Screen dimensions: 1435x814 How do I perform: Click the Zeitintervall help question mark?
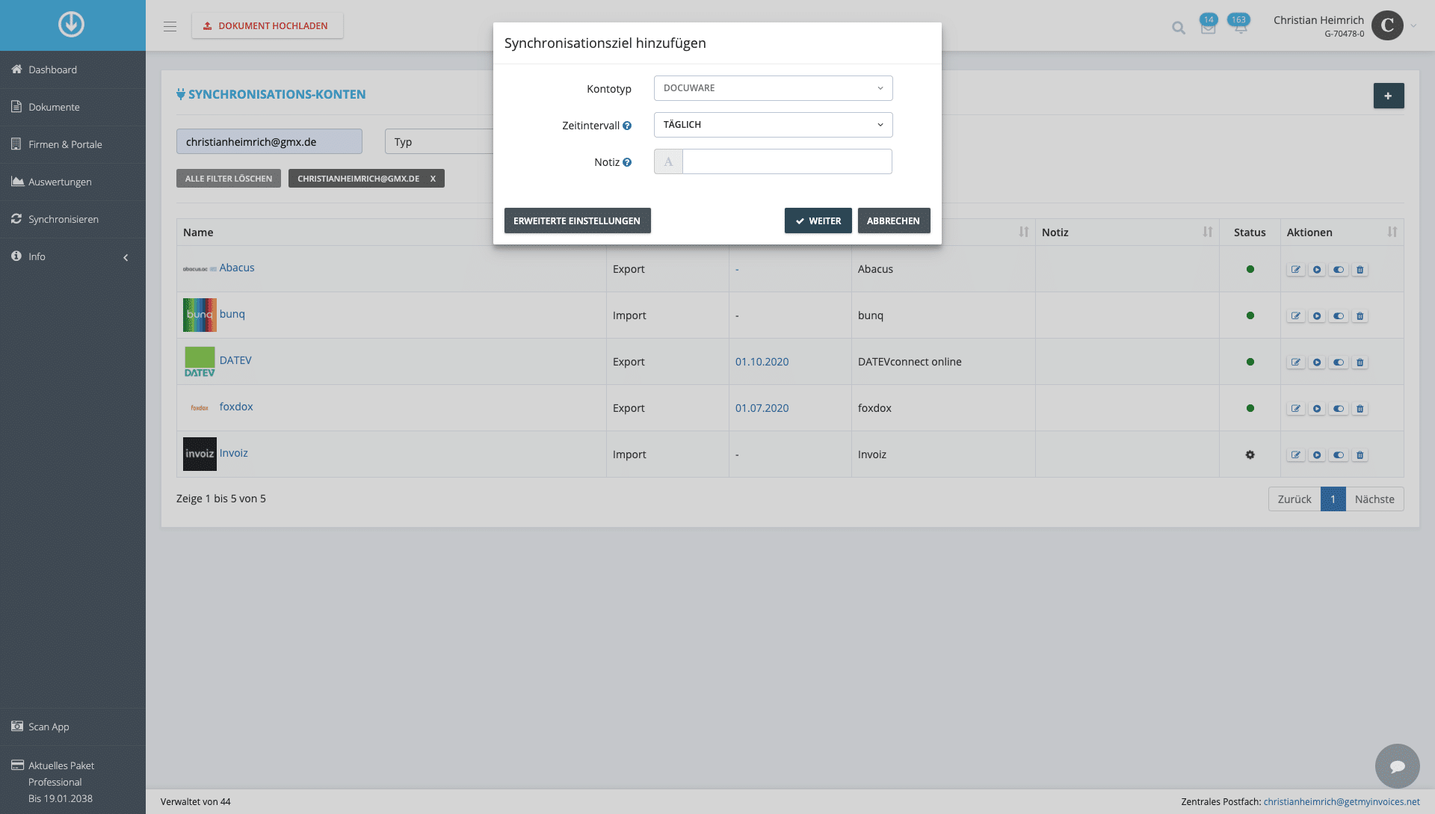[x=627, y=126]
